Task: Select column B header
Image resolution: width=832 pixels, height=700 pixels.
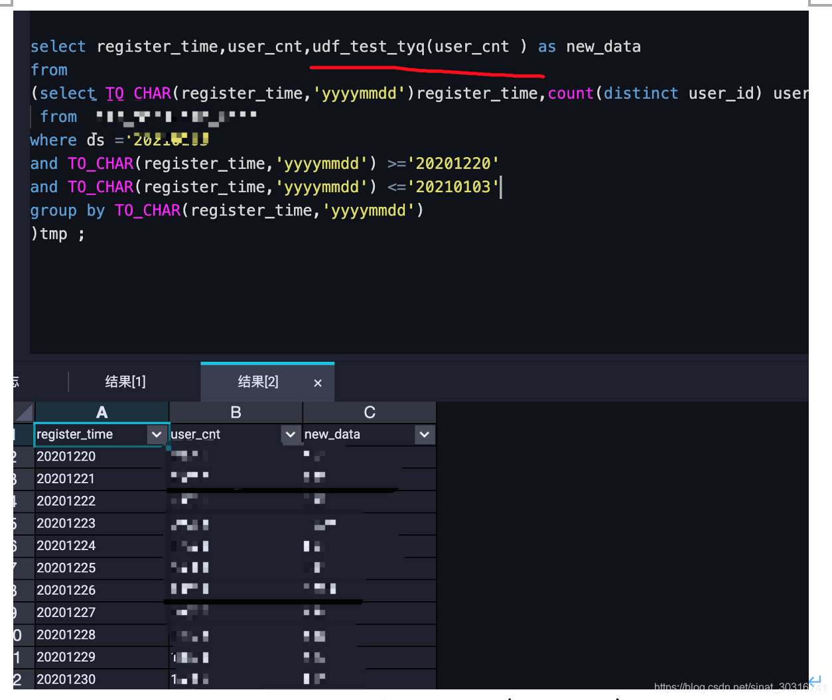Action: [236, 412]
